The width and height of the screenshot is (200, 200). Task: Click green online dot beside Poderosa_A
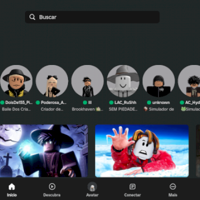pos(37,102)
